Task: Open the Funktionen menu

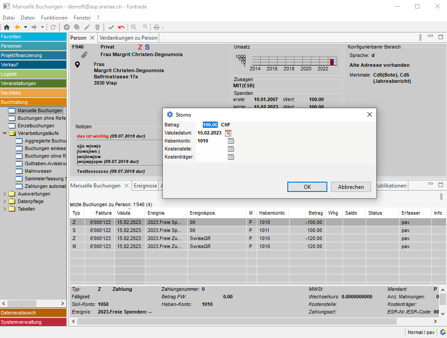Action: click(x=54, y=18)
